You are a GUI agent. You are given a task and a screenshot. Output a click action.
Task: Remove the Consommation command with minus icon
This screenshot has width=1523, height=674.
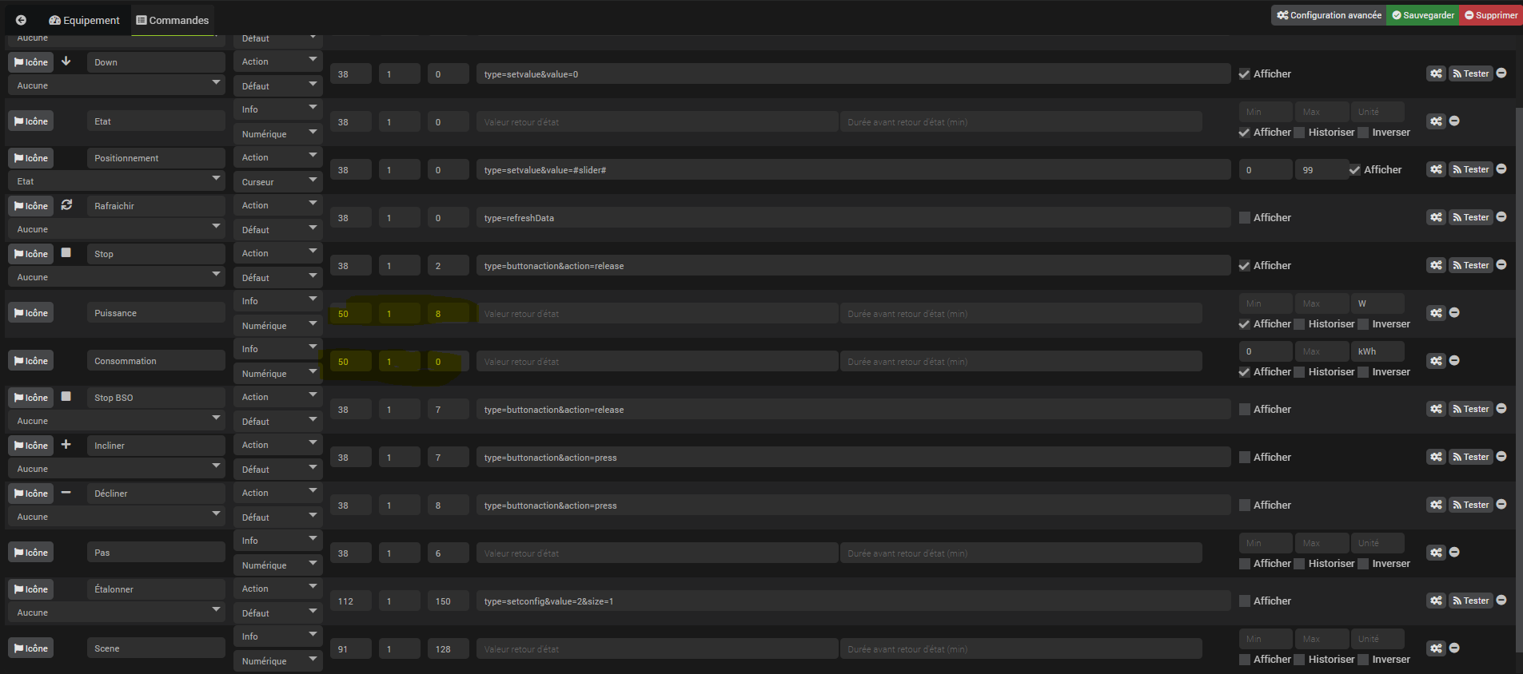click(1454, 360)
